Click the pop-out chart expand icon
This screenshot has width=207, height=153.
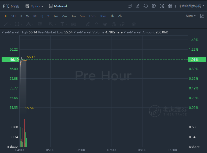[202, 16]
